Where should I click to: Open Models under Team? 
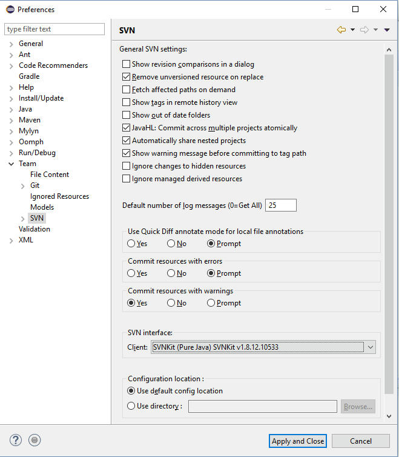pyautogui.click(x=42, y=207)
